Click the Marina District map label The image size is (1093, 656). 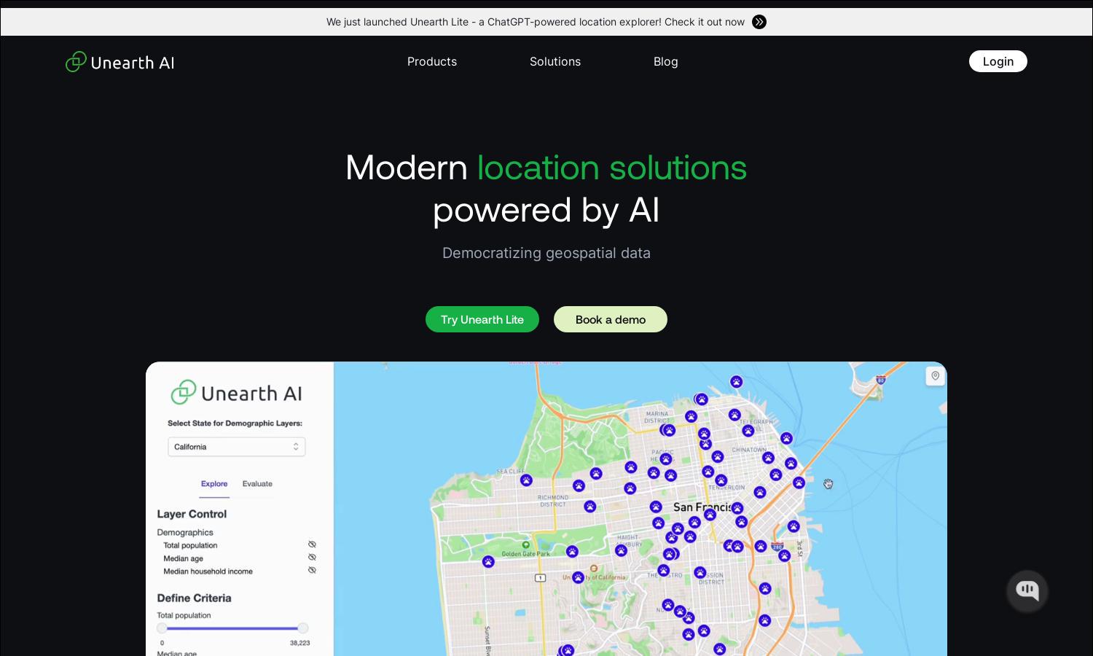point(657,417)
